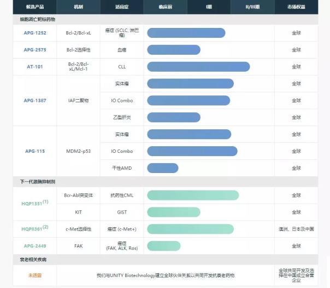The width and height of the screenshot is (330, 288).
Task: Click the GIST row green progress bar
Action: [174, 212]
